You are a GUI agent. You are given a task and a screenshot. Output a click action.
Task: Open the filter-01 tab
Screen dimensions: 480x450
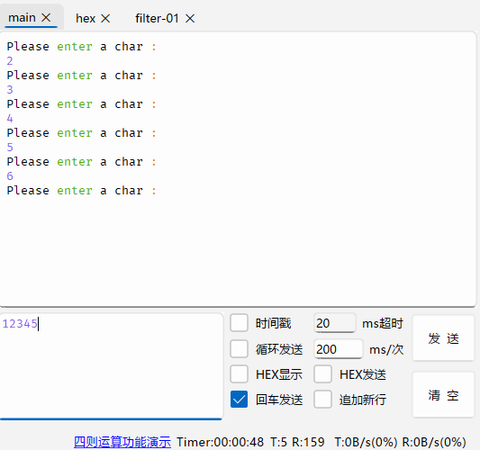pos(157,18)
